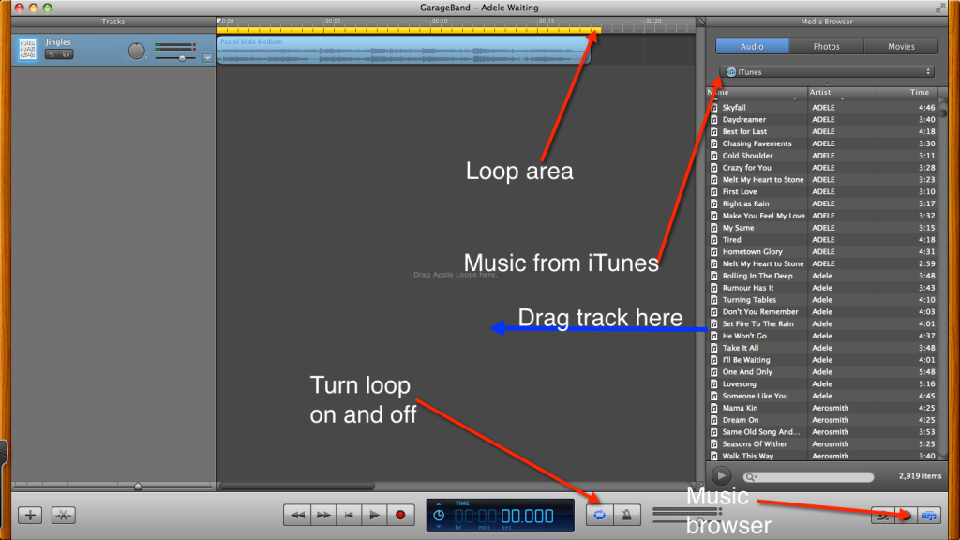Image resolution: width=960 pixels, height=540 pixels.
Task: Open the LCD time mode selector
Action: [x=439, y=515]
